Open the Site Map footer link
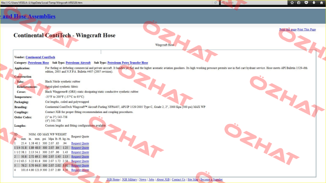The width and height of the screenshot is (326, 183). (193, 179)
